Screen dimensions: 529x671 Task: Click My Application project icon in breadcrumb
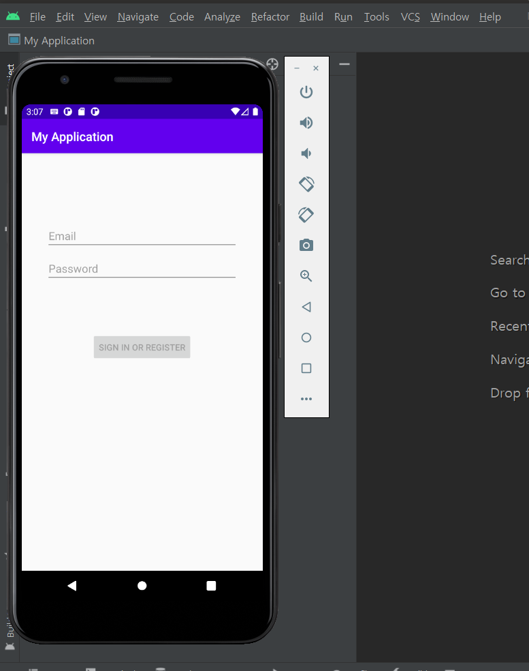click(14, 40)
